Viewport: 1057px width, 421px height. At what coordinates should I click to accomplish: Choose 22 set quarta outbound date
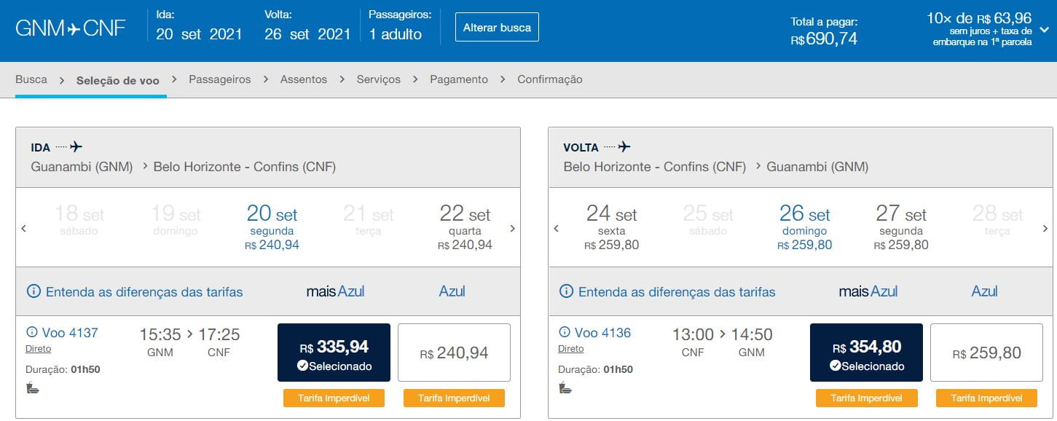465,227
